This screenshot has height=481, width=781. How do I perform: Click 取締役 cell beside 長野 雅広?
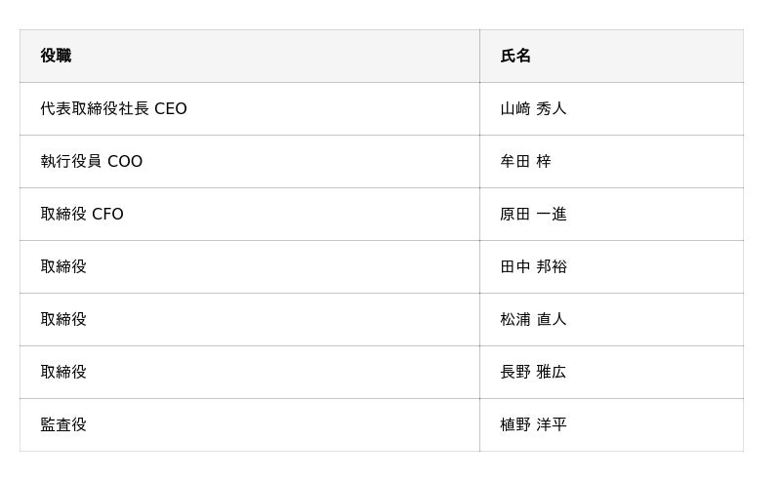[250, 373]
